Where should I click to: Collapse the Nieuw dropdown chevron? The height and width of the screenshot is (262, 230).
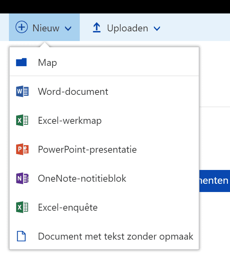pos(68,28)
